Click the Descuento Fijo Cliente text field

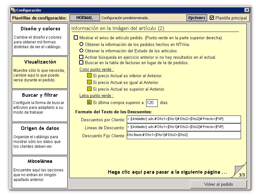point(184,135)
